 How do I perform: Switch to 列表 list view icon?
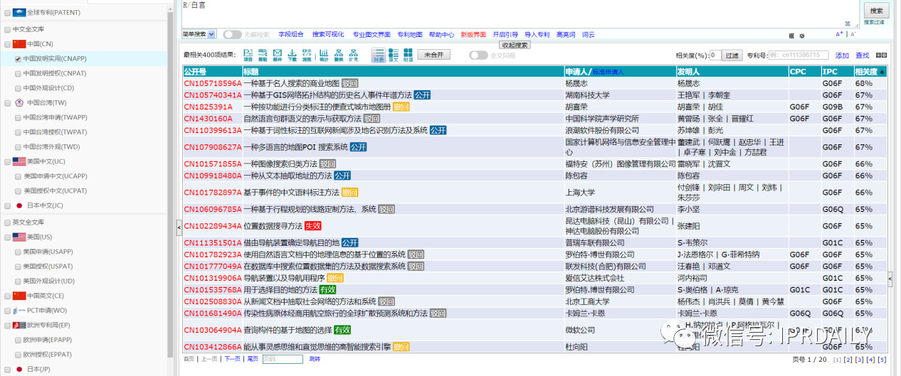tap(379, 55)
